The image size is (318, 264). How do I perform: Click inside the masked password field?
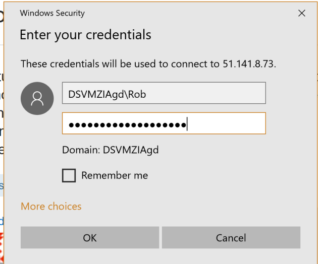click(164, 123)
